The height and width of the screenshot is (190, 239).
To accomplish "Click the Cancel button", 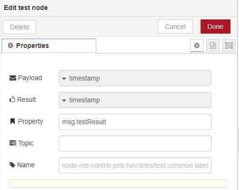I will [x=175, y=27].
